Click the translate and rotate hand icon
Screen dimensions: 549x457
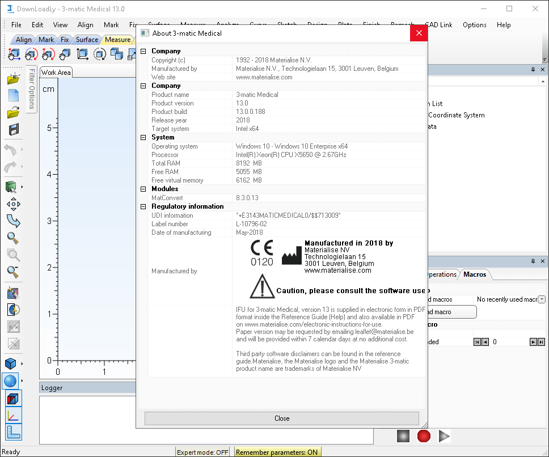pyautogui.click(x=48, y=54)
